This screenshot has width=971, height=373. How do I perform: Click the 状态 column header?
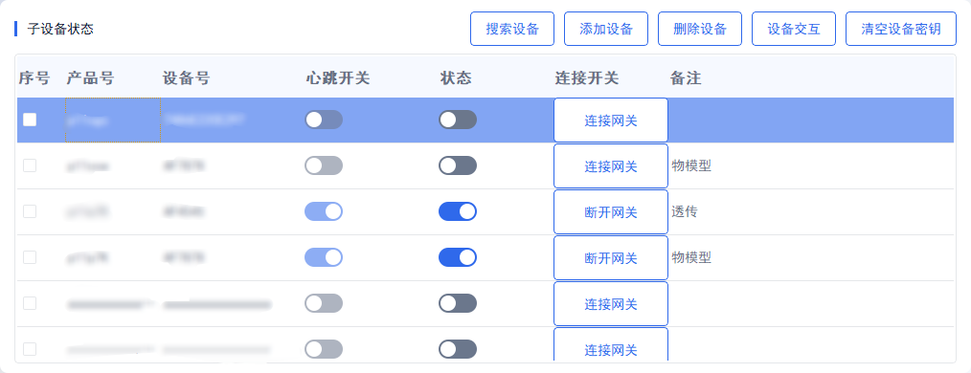point(456,78)
